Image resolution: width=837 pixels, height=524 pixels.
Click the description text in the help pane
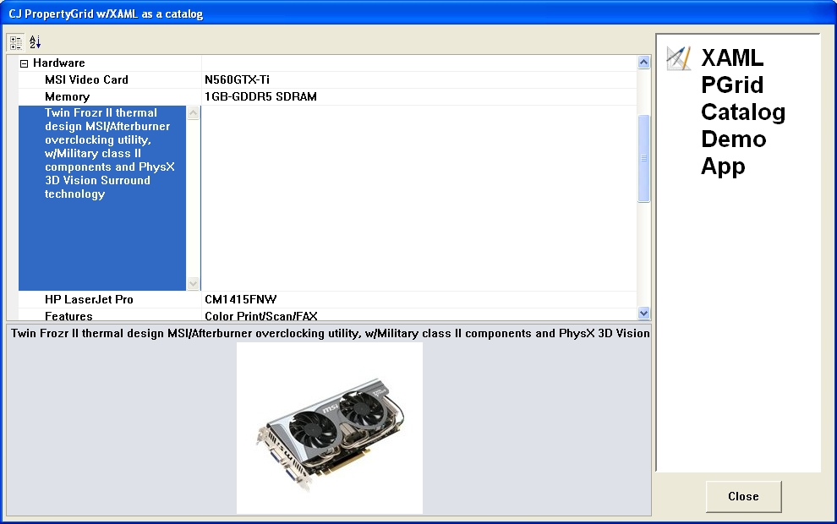click(330, 334)
